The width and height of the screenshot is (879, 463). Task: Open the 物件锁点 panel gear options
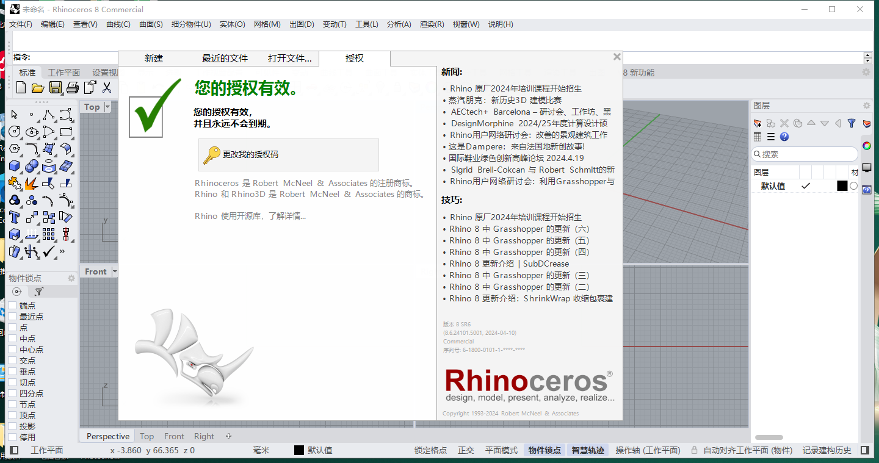coord(71,278)
